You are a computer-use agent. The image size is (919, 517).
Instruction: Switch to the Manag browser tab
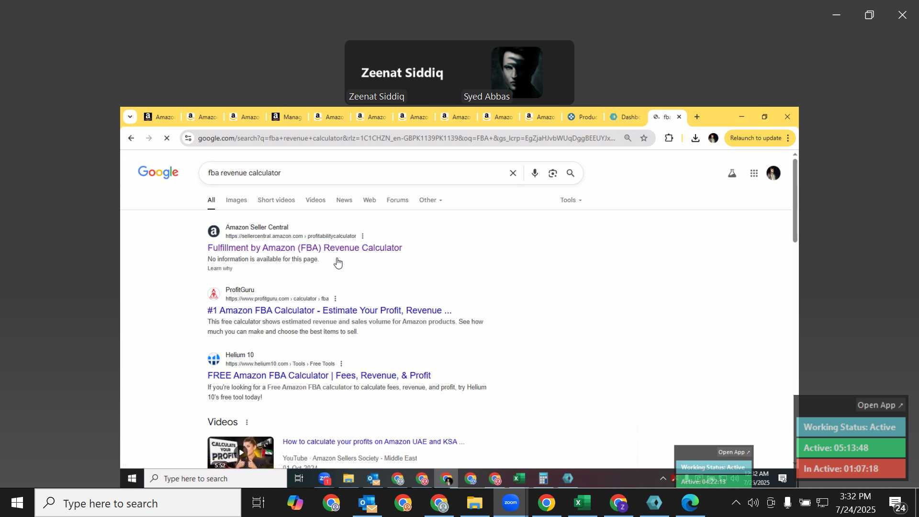(287, 117)
